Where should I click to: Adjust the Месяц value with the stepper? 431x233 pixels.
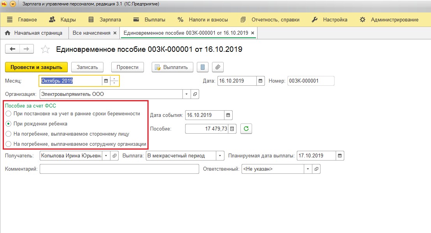(x=114, y=81)
